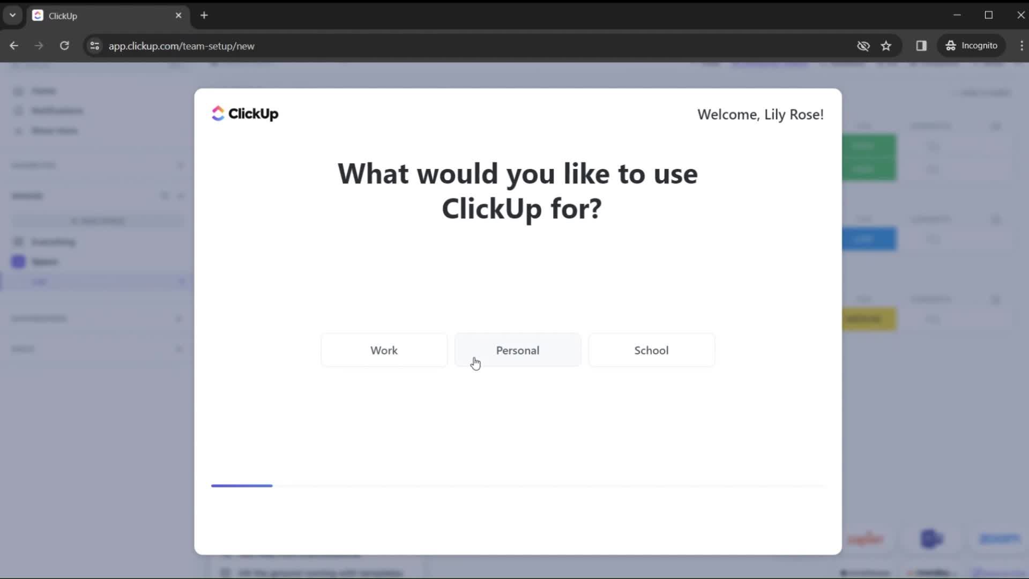The height and width of the screenshot is (579, 1029).
Task: Select the School option button
Action: click(x=651, y=350)
